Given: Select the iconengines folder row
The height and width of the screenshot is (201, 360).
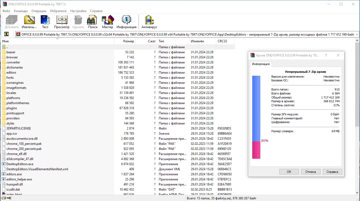Looking at the screenshot, I should tap(117, 83).
